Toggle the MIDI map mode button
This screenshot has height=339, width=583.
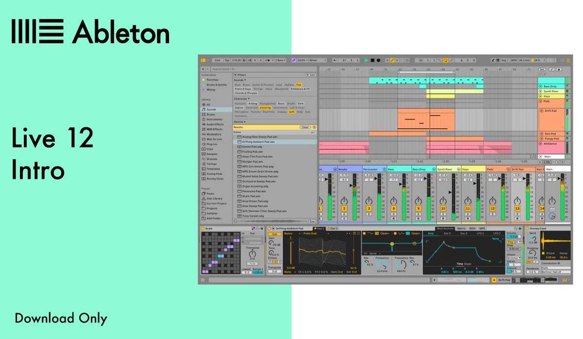(x=514, y=60)
